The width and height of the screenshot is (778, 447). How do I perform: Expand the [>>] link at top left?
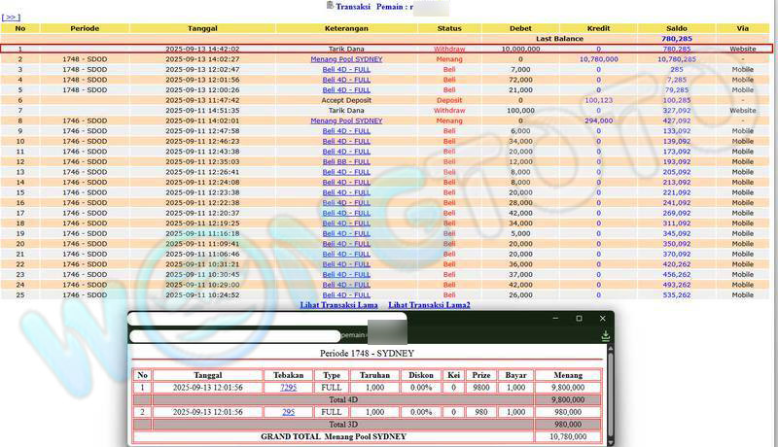11,17
